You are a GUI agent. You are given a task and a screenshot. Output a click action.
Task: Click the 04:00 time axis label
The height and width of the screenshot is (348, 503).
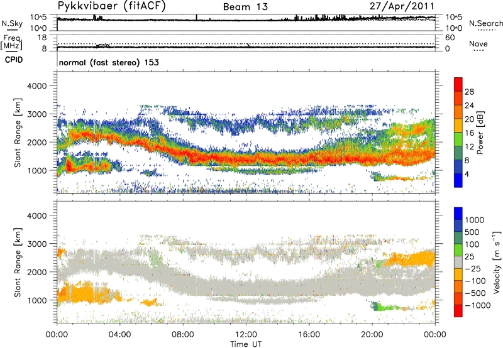click(x=119, y=335)
